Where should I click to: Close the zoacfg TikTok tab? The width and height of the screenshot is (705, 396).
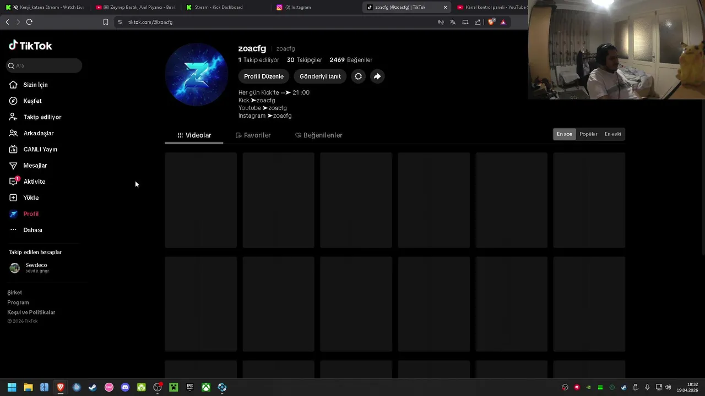[445, 7]
